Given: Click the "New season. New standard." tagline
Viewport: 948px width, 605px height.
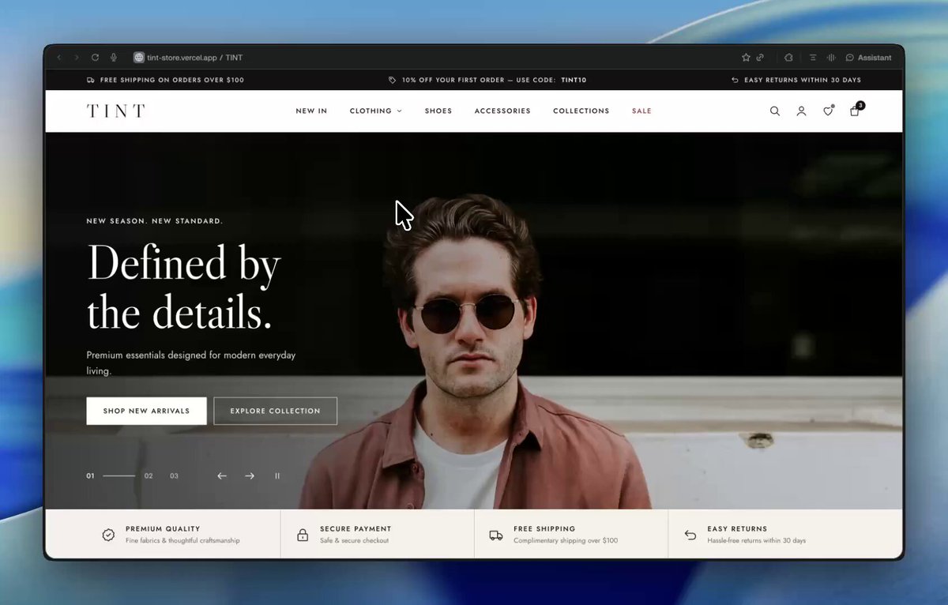Looking at the screenshot, I should (x=155, y=221).
